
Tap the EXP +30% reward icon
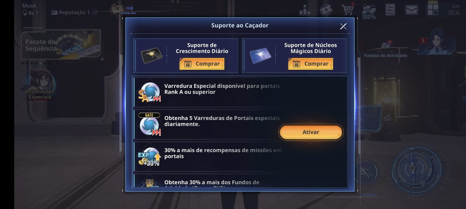click(x=150, y=157)
